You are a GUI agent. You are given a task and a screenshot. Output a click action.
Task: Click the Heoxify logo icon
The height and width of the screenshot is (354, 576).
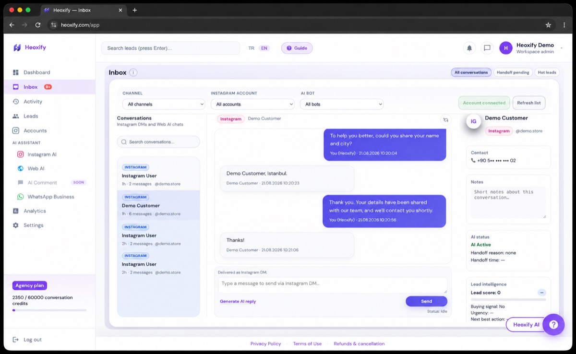[17, 47]
